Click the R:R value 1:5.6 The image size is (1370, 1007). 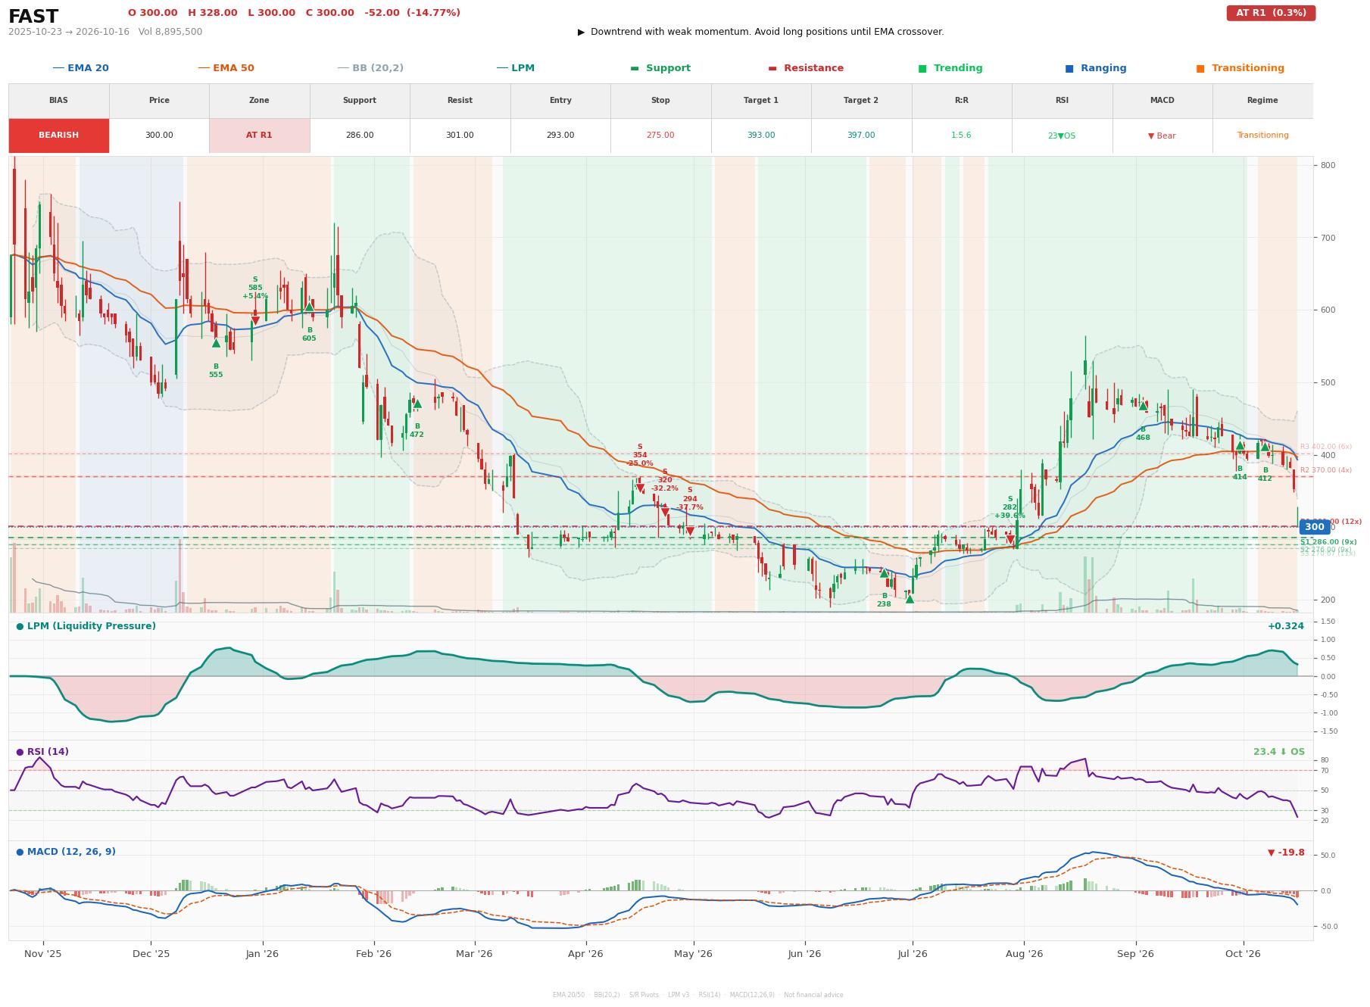pos(961,136)
